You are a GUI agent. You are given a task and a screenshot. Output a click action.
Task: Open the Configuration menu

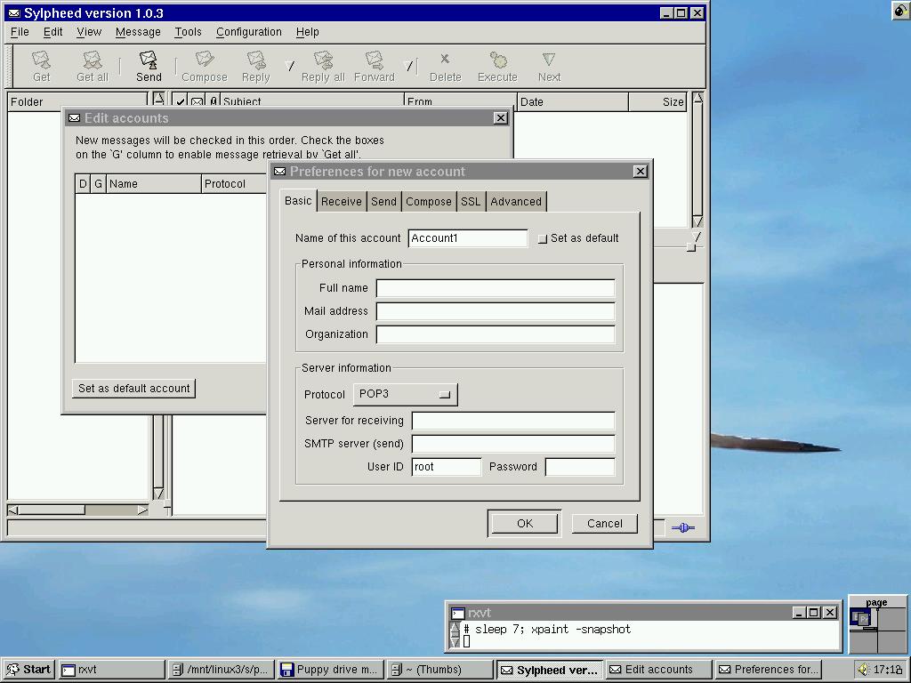click(249, 32)
